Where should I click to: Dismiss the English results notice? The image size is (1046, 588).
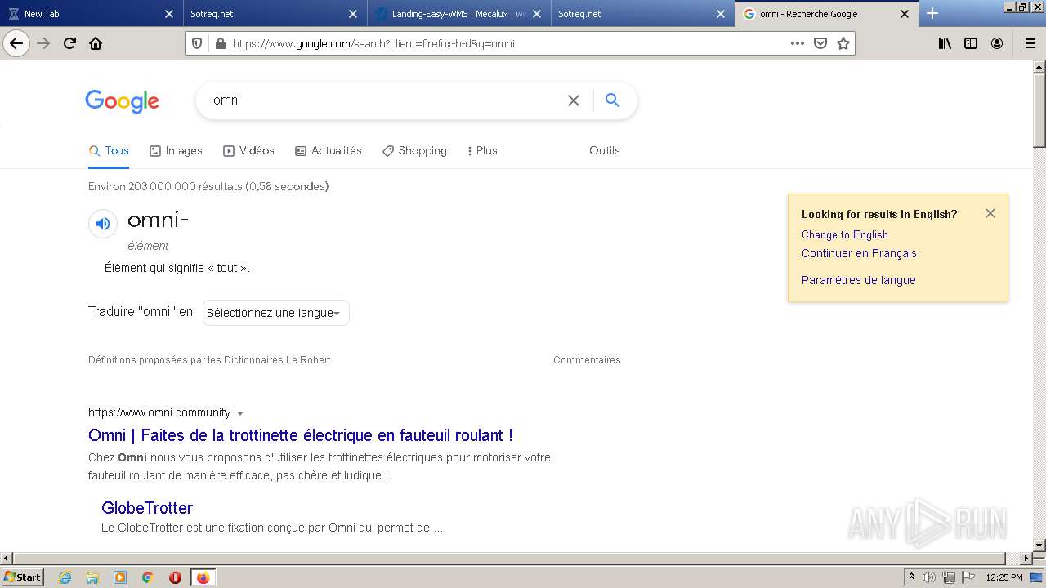click(x=990, y=213)
